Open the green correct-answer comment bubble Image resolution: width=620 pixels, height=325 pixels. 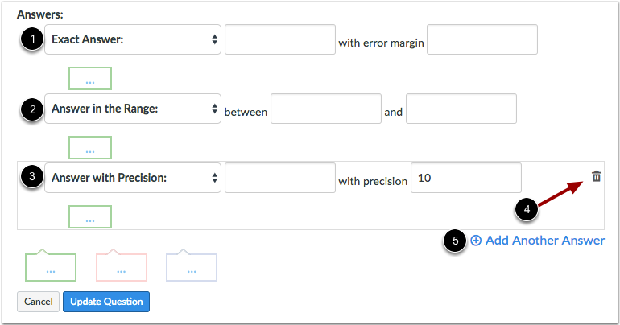tap(51, 265)
